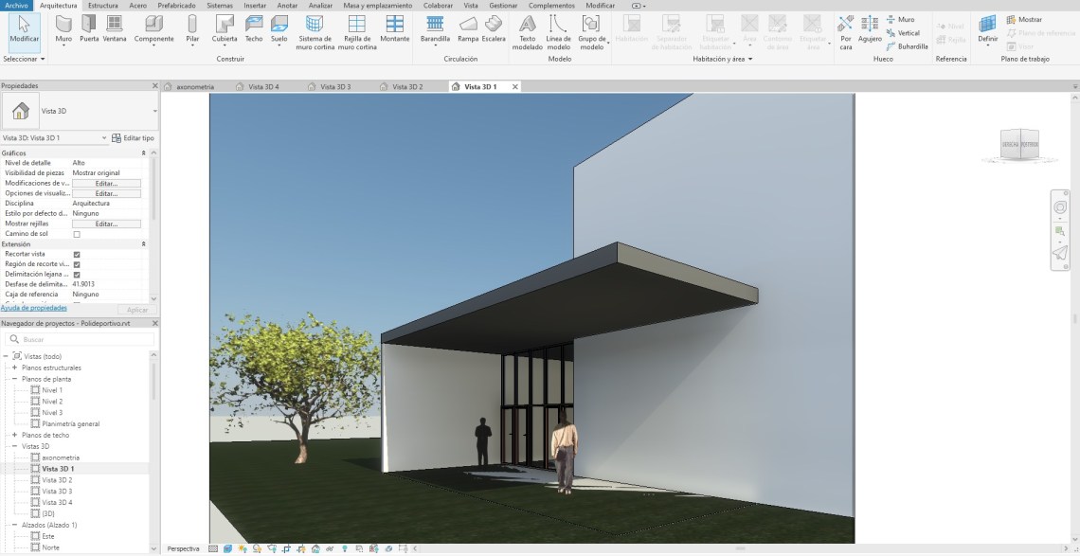Click Editar button for Mostrar rejillas
The image size is (1080, 556).
coord(106,224)
